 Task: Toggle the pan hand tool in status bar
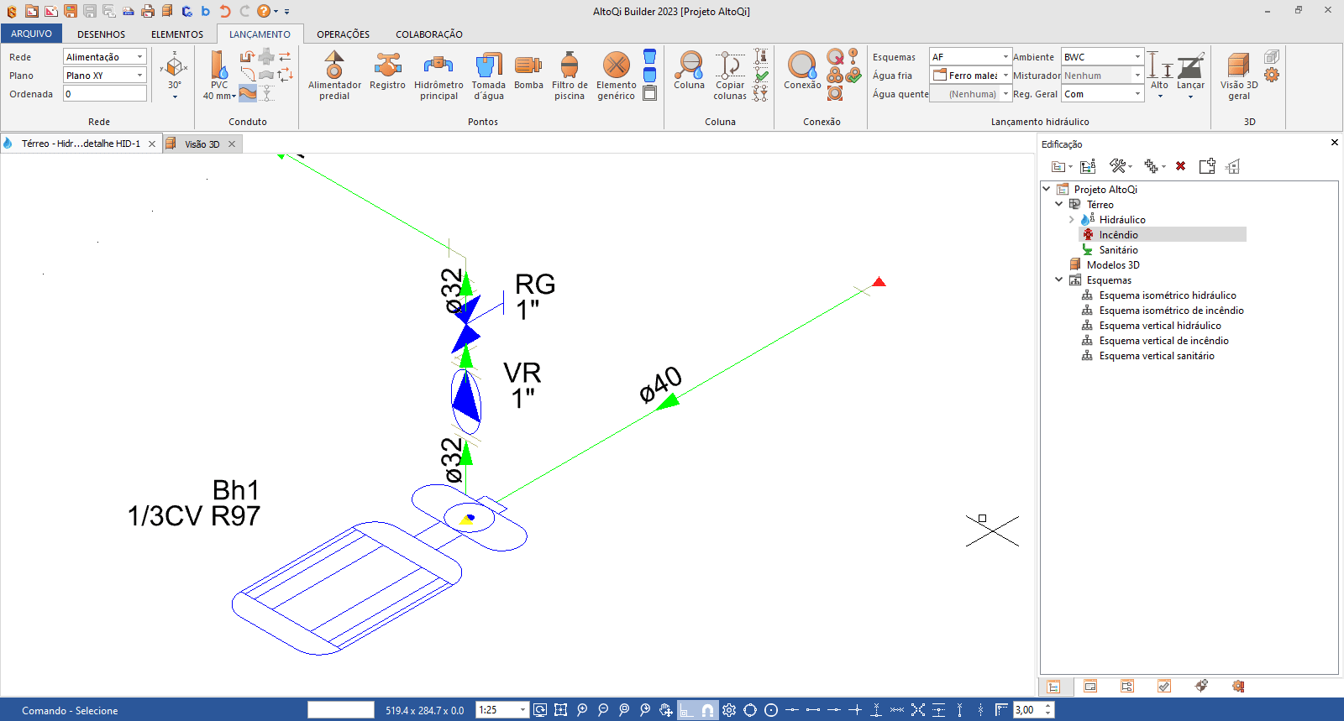(666, 710)
